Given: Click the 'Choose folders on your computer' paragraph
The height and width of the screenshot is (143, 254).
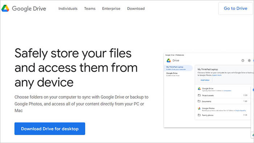Looking at the screenshot, I should tap(82, 104).
